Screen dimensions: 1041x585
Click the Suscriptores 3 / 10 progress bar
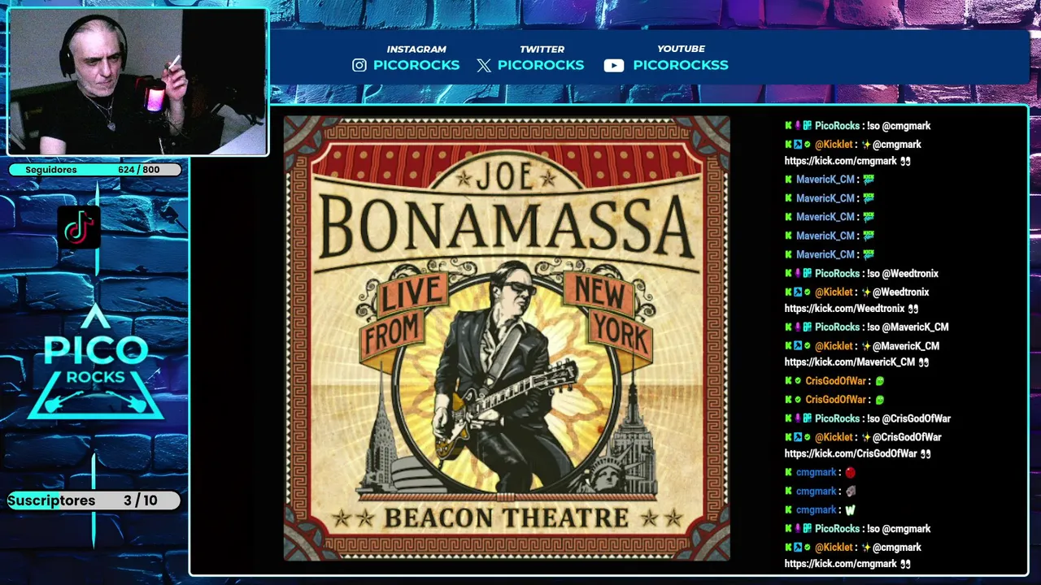click(x=94, y=500)
